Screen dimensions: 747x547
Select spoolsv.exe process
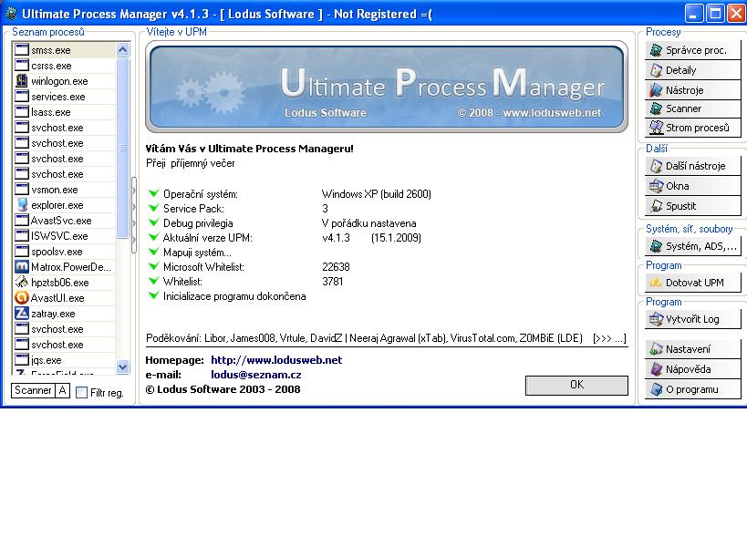(65, 252)
